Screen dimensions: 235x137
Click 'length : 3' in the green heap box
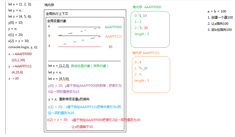pyautogui.click(x=142, y=34)
